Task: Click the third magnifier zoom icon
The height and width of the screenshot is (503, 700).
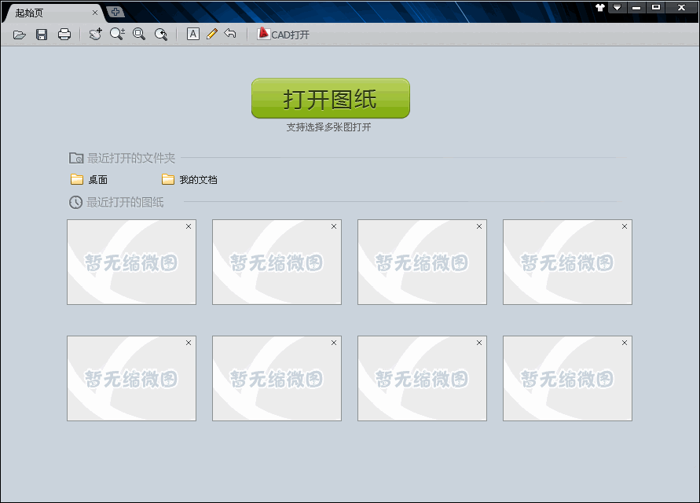Action: point(161,35)
